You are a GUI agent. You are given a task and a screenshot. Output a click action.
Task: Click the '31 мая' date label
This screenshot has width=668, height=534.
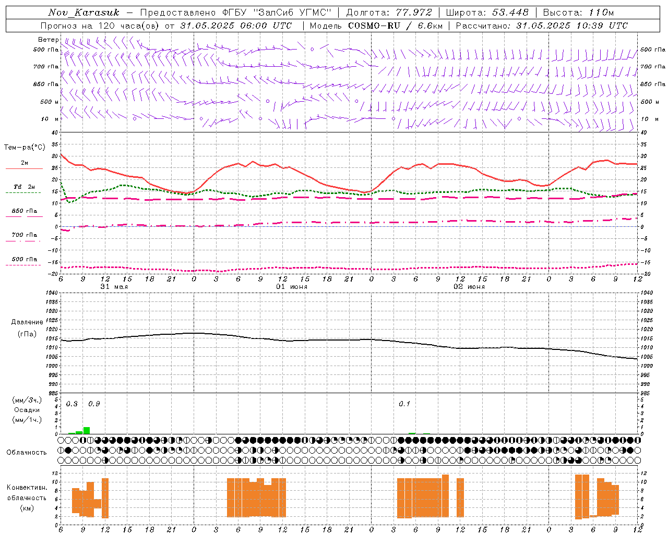click(x=114, y=287)
